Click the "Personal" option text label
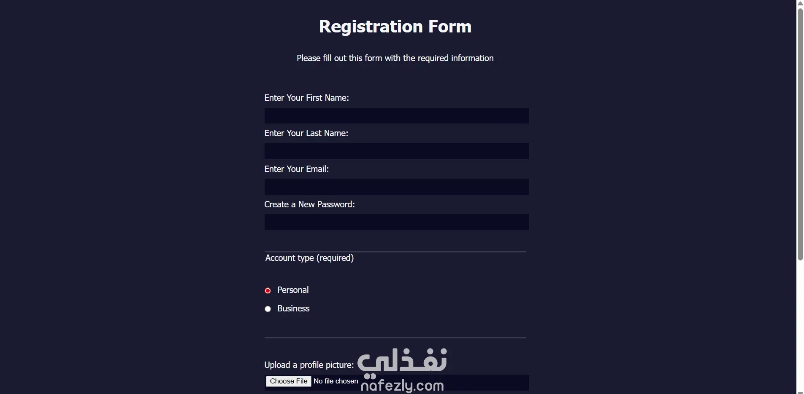 tap(293, 290)
